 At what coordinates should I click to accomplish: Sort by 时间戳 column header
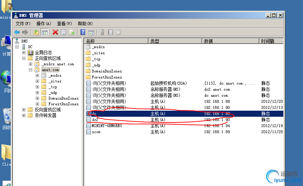click(x=271, y=41)
